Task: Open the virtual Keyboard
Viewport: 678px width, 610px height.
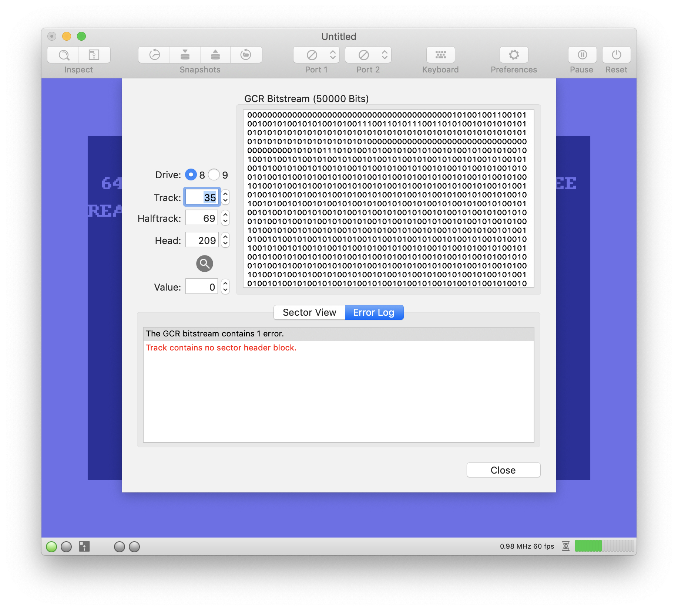Action: coord(440,55)
